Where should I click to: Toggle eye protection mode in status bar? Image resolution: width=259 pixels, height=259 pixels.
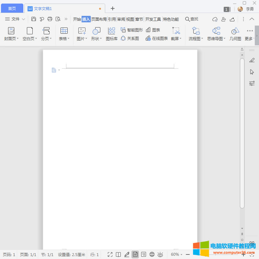click(160, 254)
